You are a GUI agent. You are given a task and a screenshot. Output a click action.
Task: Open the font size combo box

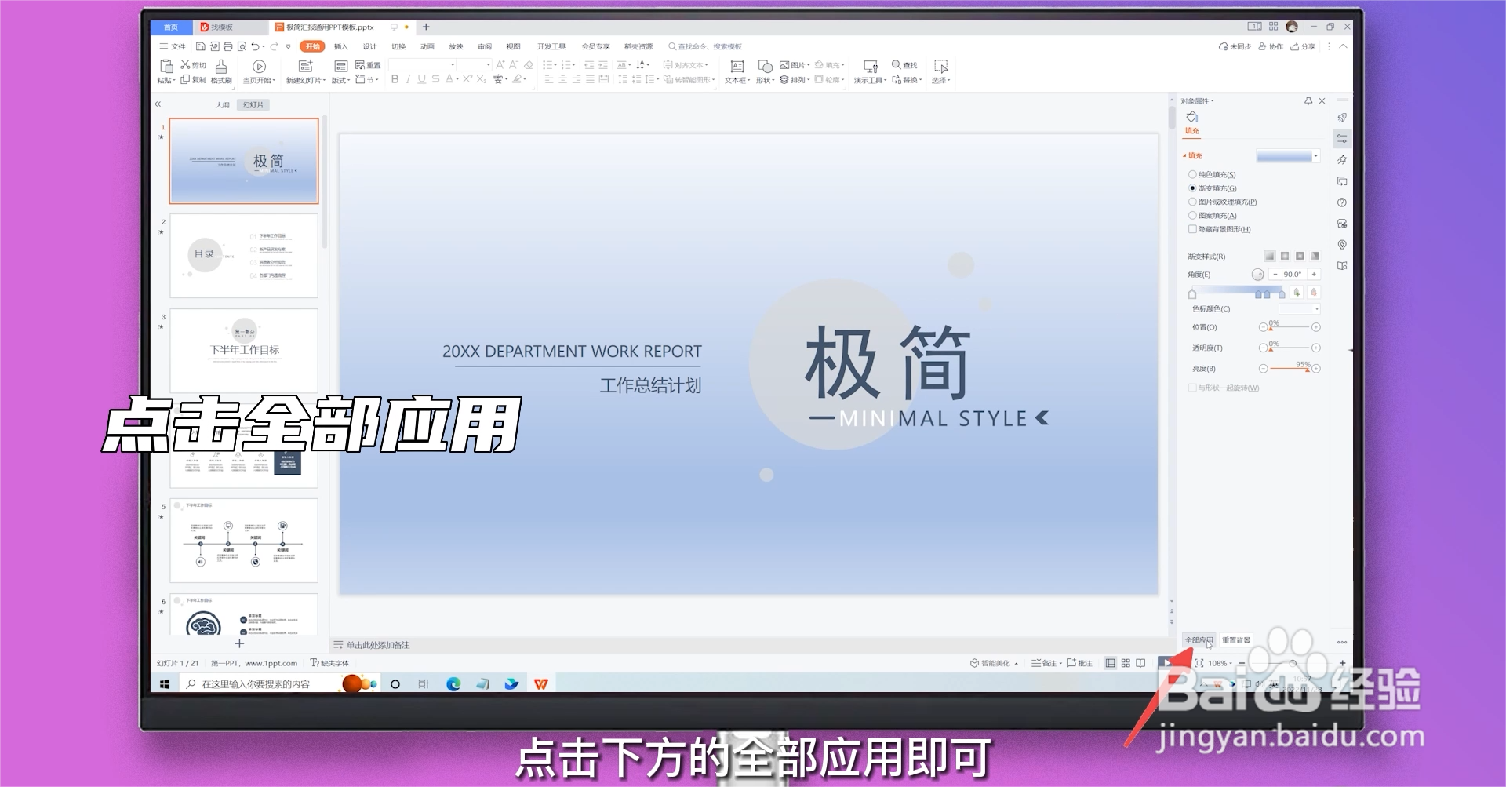(x=474, y=65)
